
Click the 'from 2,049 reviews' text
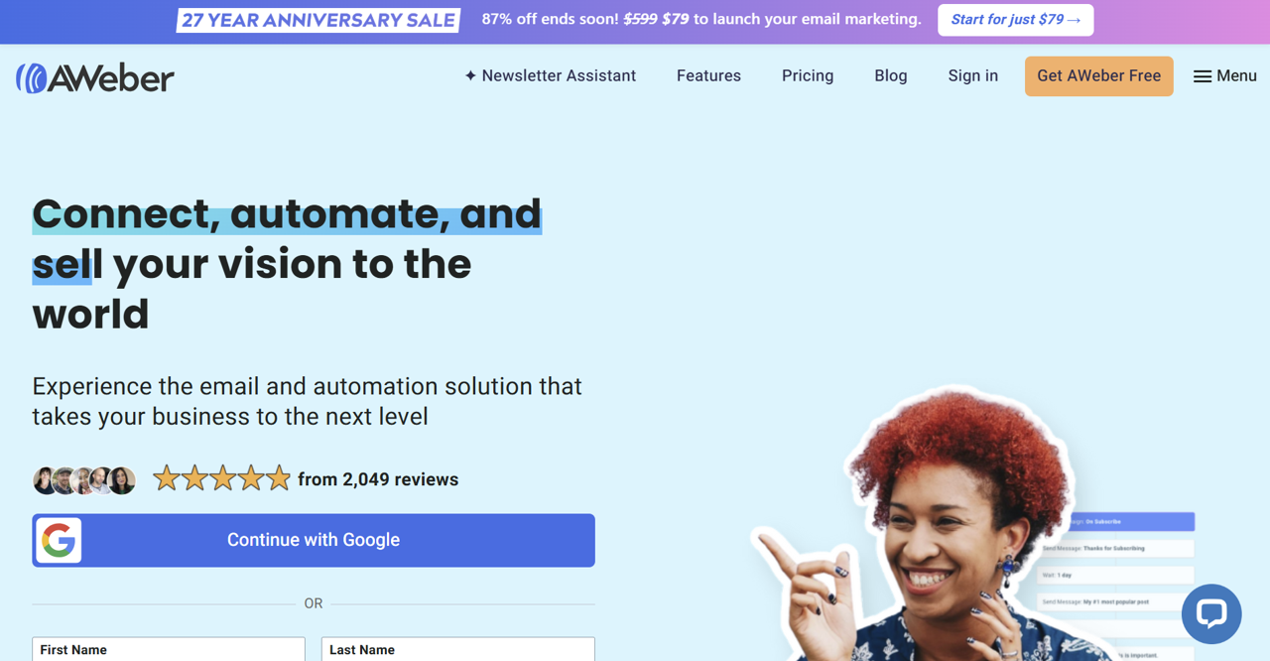pos(378,479)
